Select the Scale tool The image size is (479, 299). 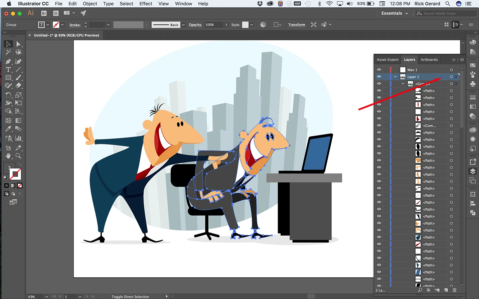(18, 95)
